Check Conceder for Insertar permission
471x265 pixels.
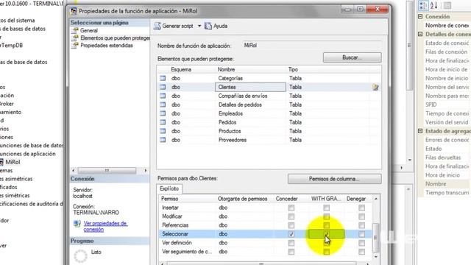[x=291, y=208]
